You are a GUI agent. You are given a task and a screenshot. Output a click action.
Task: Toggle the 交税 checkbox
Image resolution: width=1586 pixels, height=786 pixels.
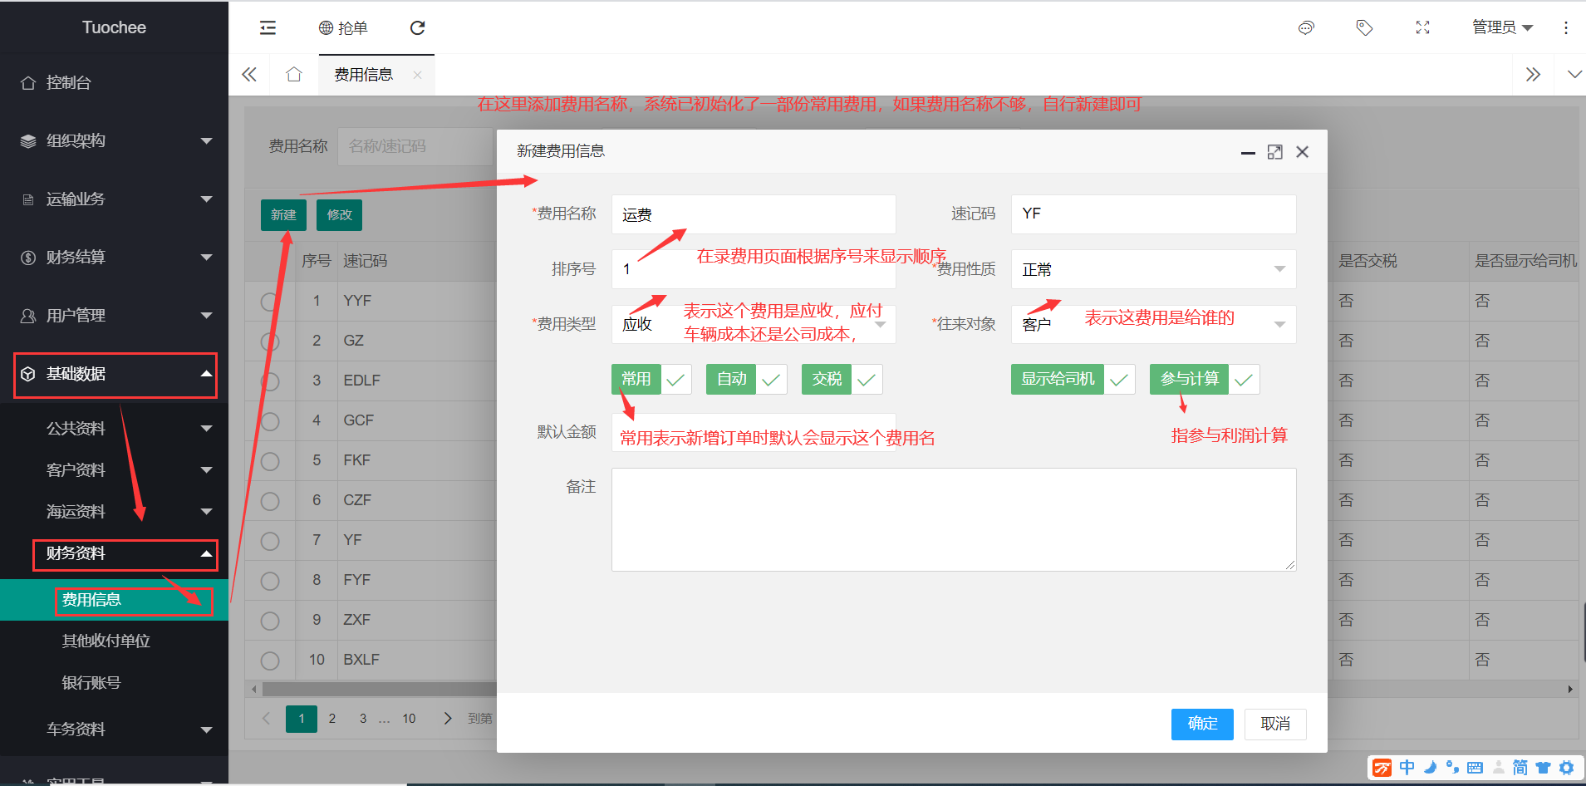(842, 379)
